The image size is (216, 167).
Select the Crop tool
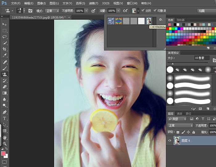click(x=5, y=49)
